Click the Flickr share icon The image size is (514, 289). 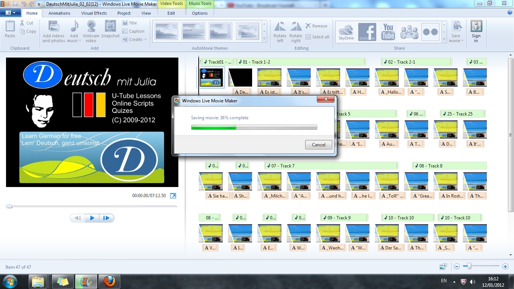[430, 32]
